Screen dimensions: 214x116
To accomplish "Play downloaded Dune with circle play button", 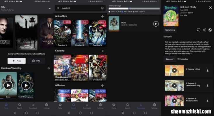I will click(x=156, y=24).
